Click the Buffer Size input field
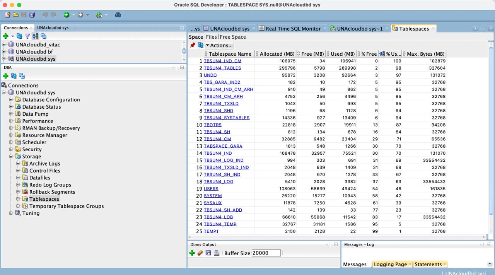 pyautogui.click(x=266, y=253)
